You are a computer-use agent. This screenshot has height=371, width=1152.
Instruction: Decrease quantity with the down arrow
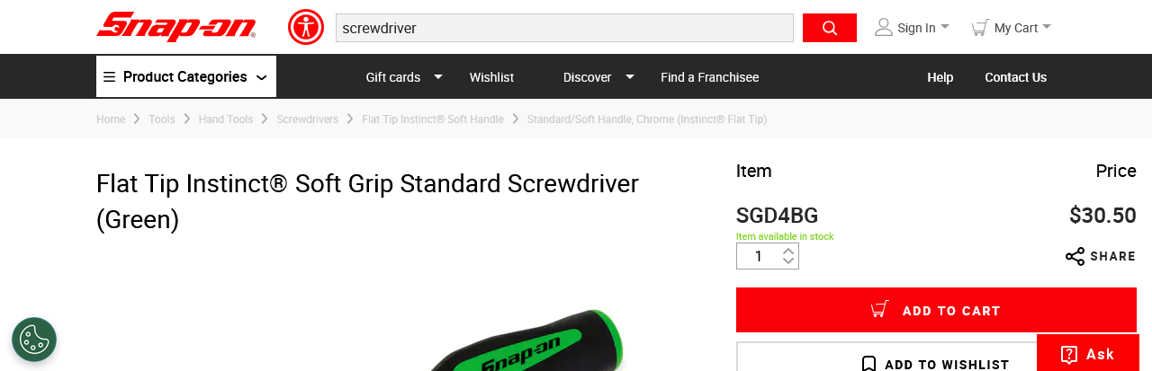click(788, 261)
